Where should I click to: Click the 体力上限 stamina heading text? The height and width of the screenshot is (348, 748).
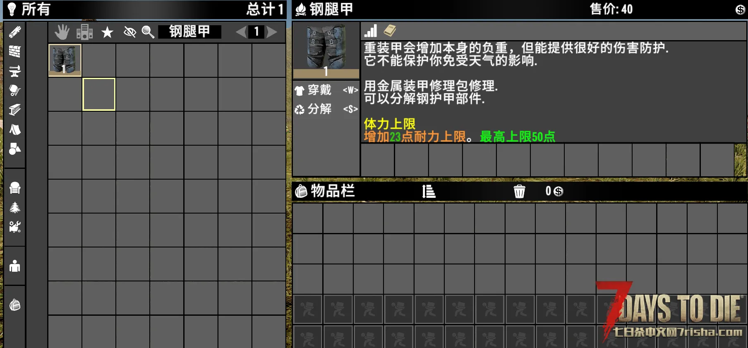390,123
